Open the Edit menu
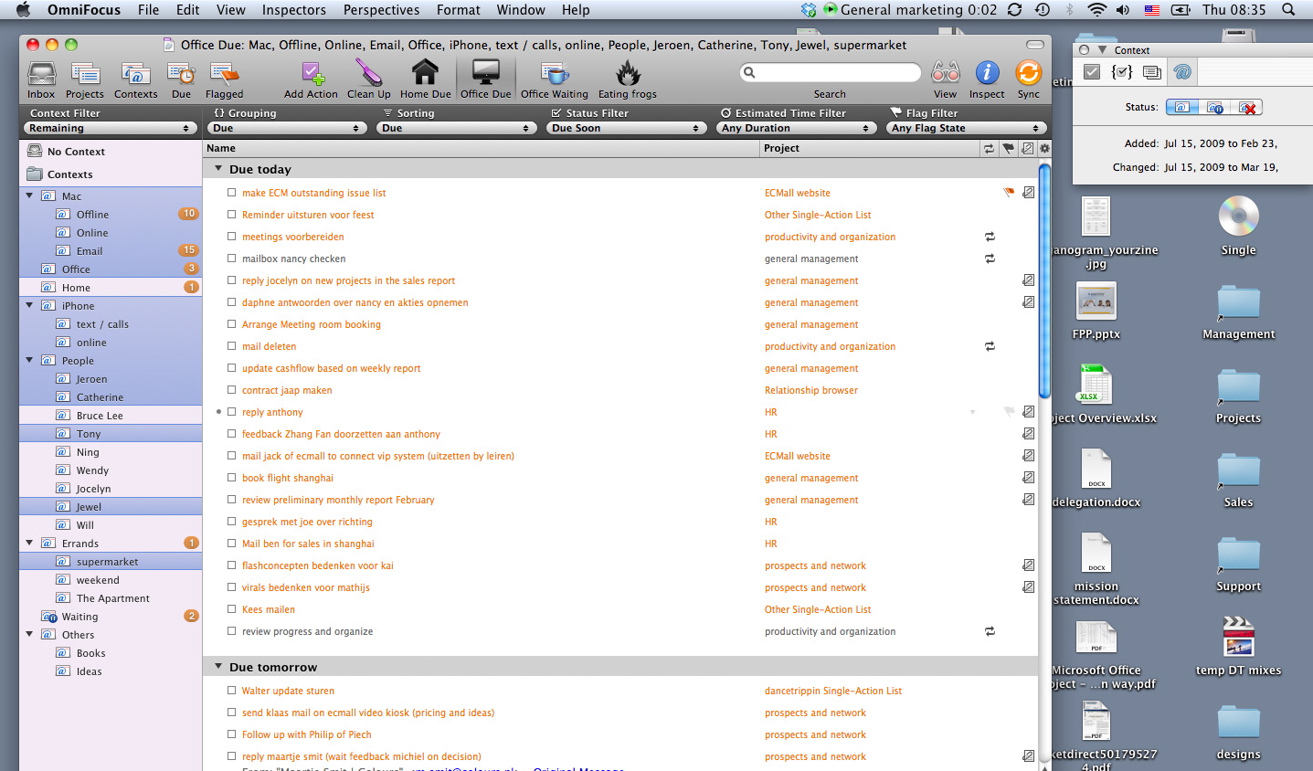The height and width of the screenshot is (771, 1313). pos(188,10)
